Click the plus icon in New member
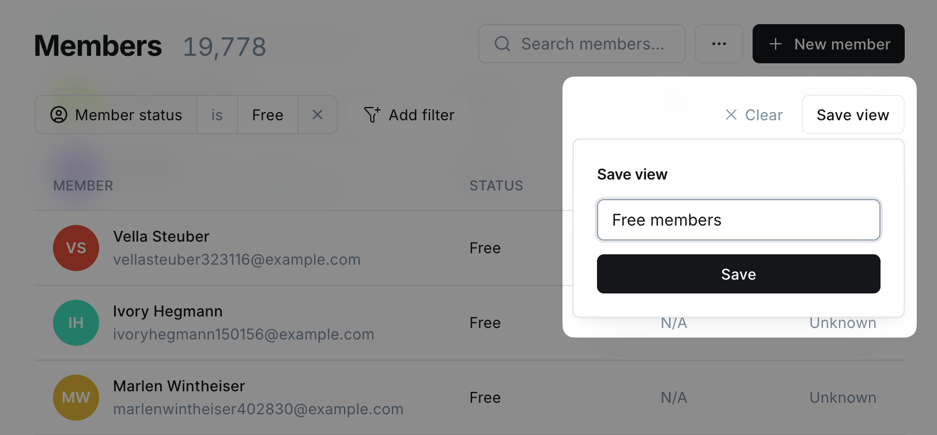The width and height of the screenshot is (937, 435). 776,44
